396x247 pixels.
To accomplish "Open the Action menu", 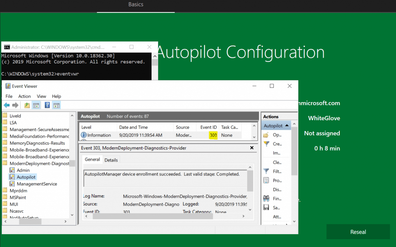I will [24, 96].
